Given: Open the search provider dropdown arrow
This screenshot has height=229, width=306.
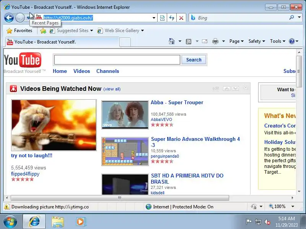Looking at the screenshot, I should pyautogui.click(x=299, y=18).
